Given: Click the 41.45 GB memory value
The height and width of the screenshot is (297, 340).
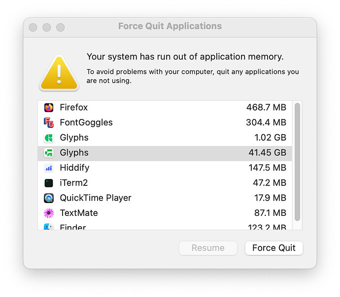Looking at the screenshot, I should click(268, 153).
